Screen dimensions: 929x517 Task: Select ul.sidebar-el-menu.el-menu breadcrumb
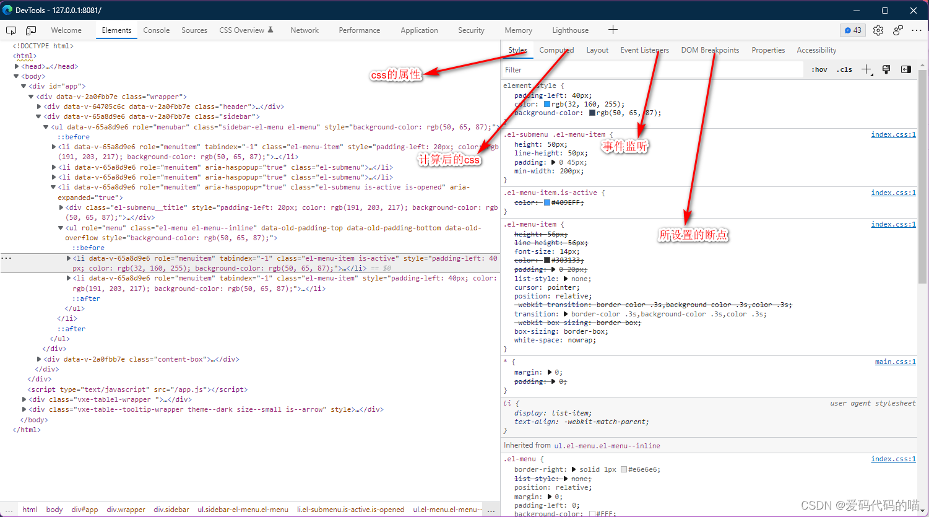243,510
